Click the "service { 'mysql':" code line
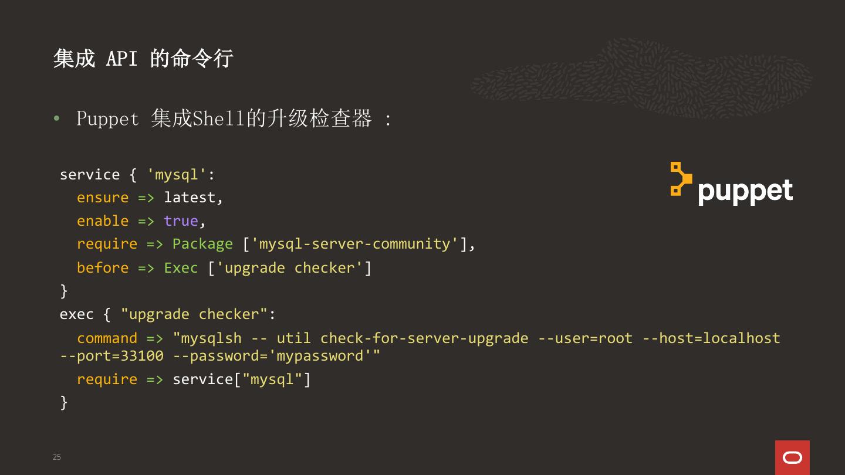Image resolution: width=845 pixels, height=475 pixels. [137, 175]
